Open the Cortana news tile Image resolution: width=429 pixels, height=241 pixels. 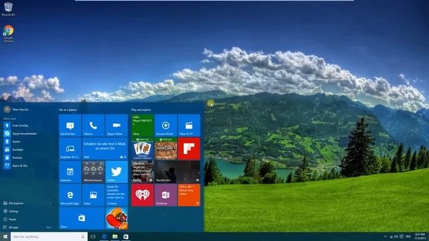[117, 195]
